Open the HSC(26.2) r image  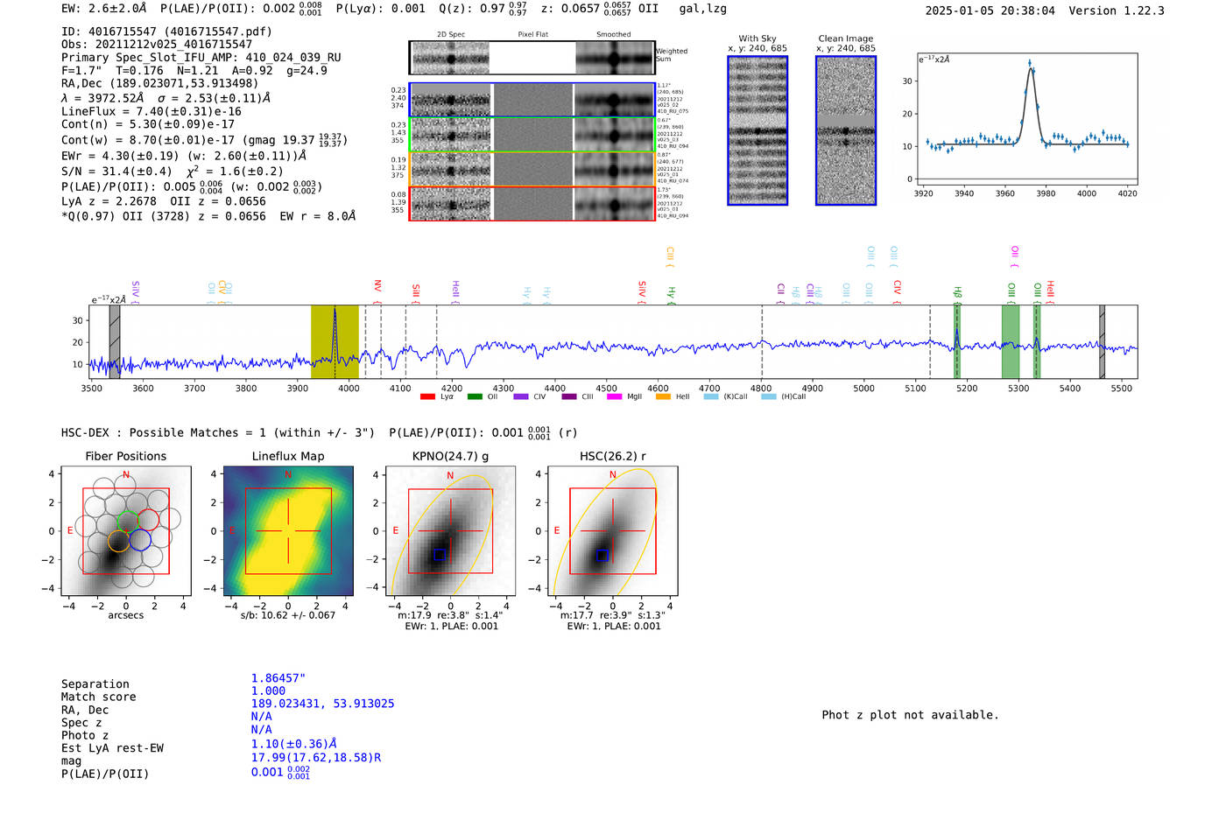point(612,531)
